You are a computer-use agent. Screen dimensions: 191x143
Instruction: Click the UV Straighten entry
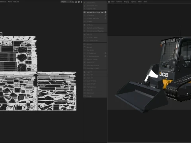point(95,53)
